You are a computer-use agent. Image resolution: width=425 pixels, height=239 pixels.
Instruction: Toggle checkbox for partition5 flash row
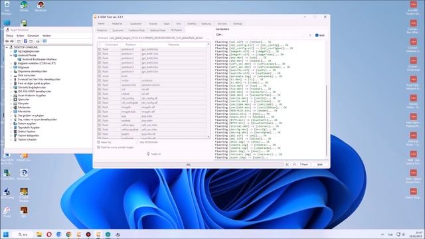pyautogui.click(x=100, y=72)
